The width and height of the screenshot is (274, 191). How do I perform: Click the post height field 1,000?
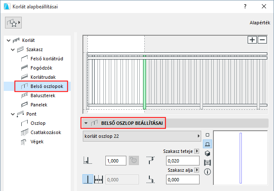click(116, 161)
